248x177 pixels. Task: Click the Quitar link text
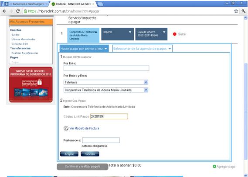(182, 34)
